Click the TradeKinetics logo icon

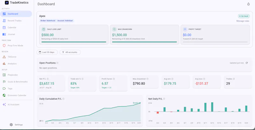click(x=7, y=3)
